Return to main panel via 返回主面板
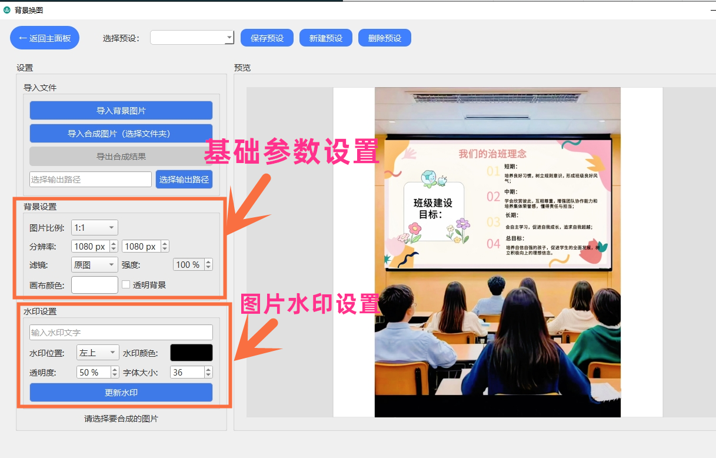 pyautogui.click(x=45, y=38)
